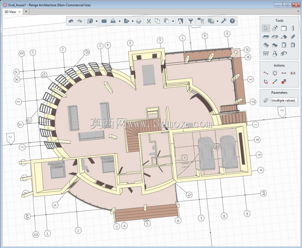Image resolution: width=302 pixels, height=248 pixels.
Task: Click the Circular array action
Action: [275, 73]
